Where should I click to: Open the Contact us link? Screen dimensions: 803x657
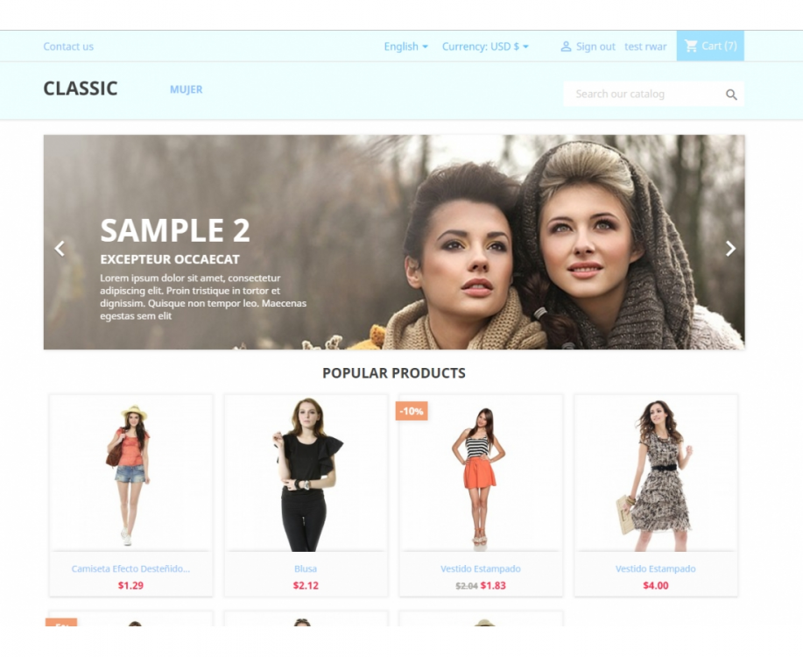point(68,46)
